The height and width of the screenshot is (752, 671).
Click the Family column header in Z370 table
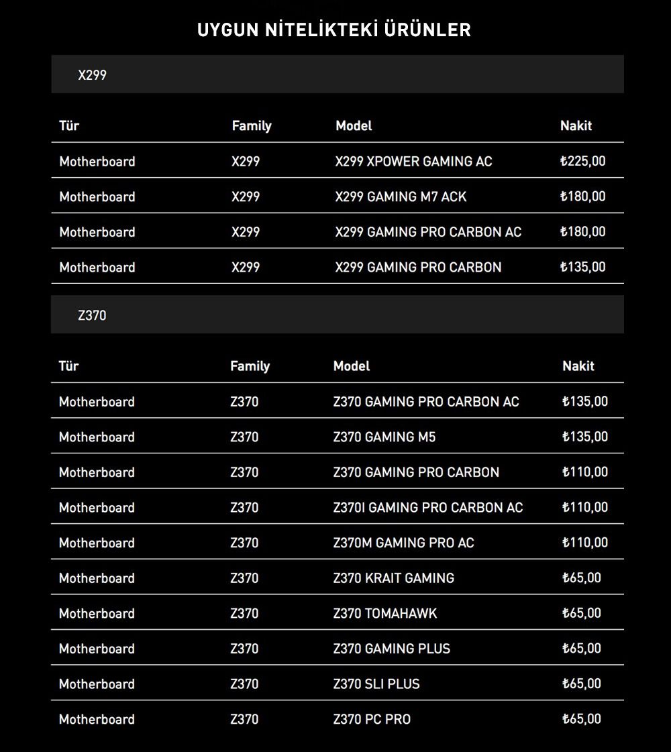(x=250, y=366)
